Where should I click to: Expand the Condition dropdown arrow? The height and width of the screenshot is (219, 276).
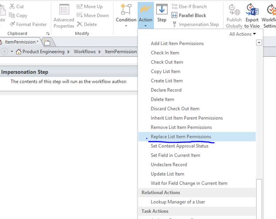(126, 26)
